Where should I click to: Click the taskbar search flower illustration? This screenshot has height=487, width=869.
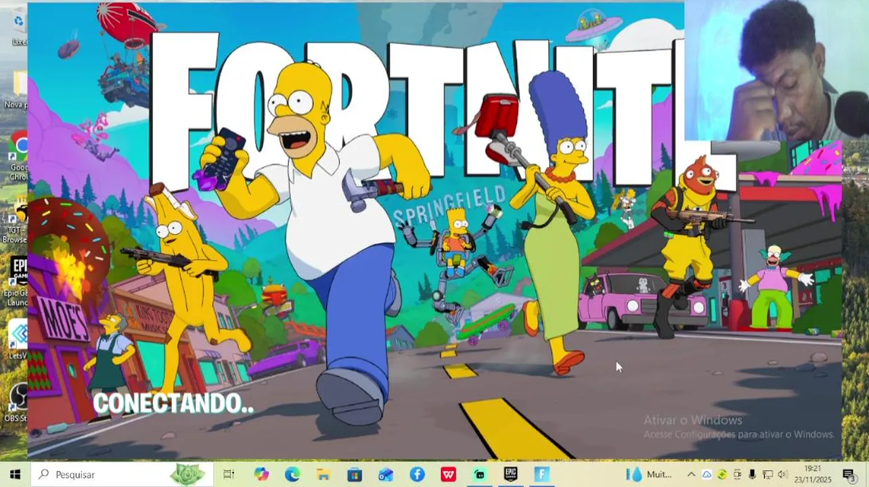pyautogui.click(x=187, y=475)
